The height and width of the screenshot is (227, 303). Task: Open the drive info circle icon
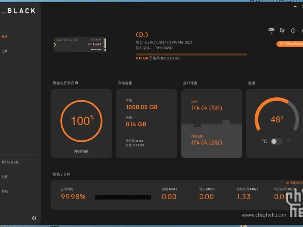[x=293, y=31]
